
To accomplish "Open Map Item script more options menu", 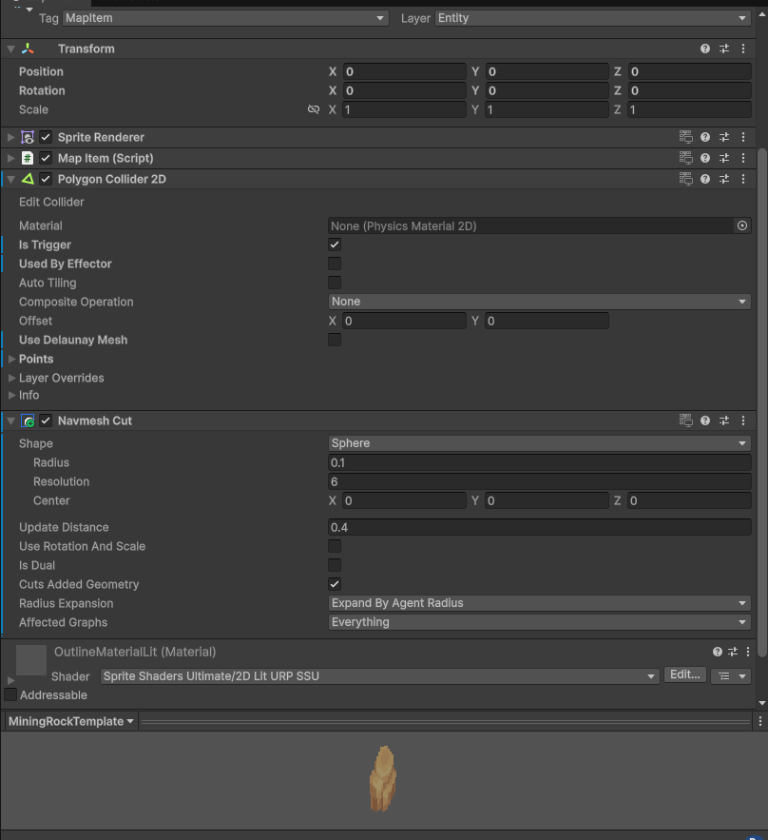I will point(743,158).
